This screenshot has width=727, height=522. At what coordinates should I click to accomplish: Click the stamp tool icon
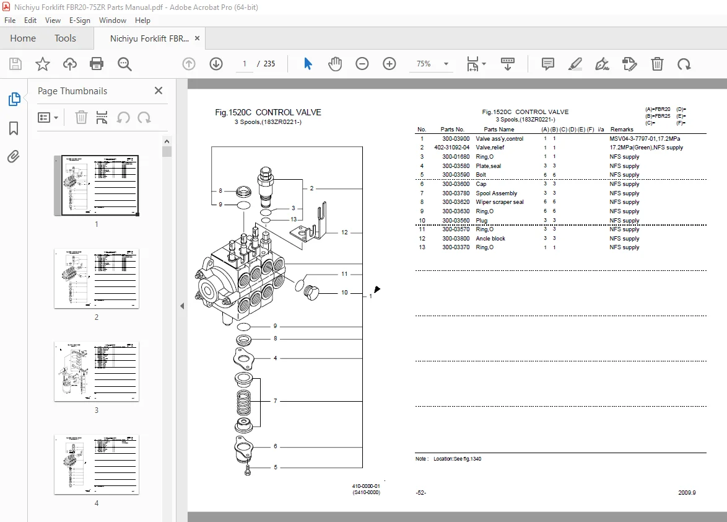pyautogui.click(x=629, y=64)
